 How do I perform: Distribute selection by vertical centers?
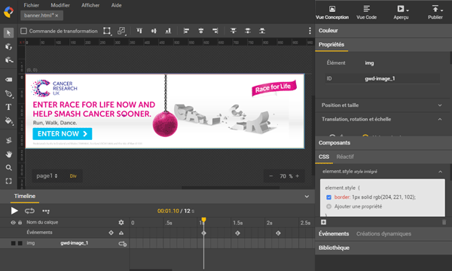click(x=248, y=31)
